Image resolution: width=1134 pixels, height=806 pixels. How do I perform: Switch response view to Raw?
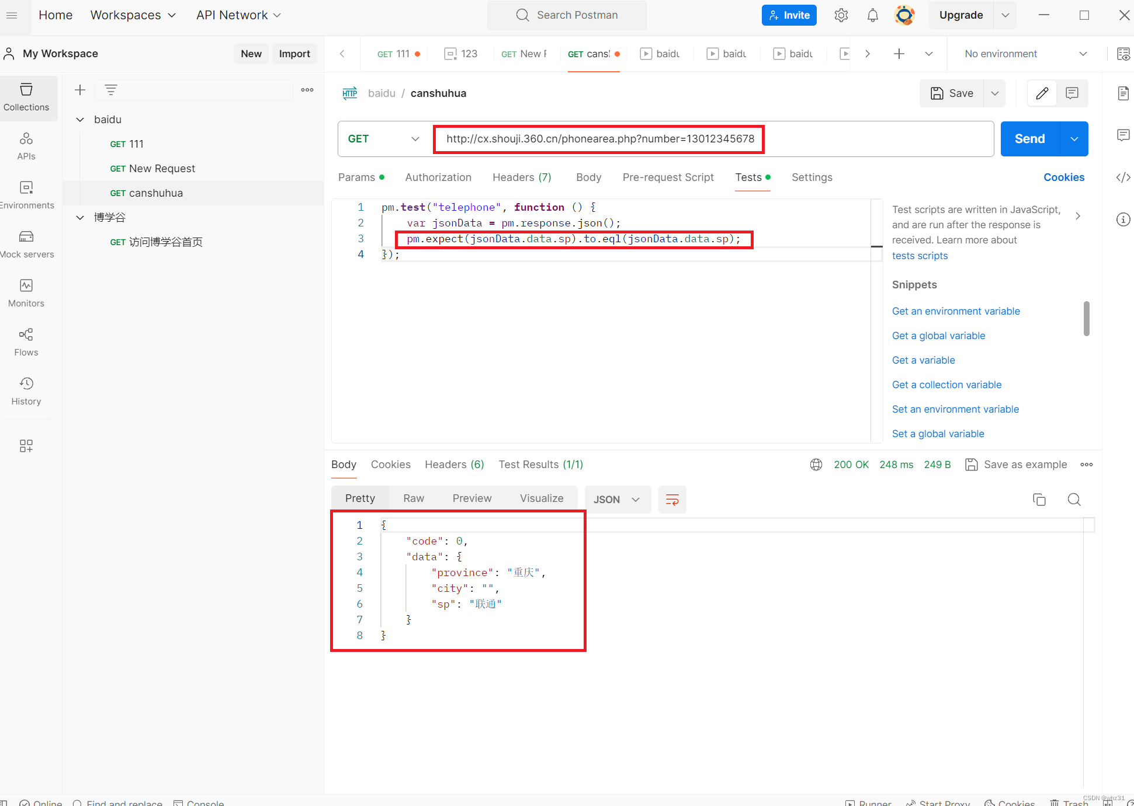point(413,498)
